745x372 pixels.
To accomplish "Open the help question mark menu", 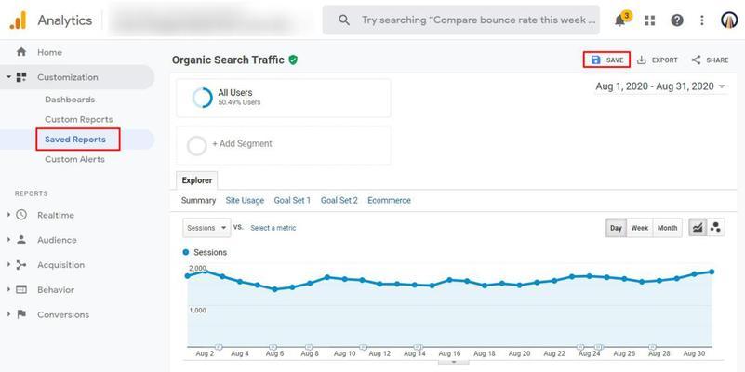I will tap(677, 20).
